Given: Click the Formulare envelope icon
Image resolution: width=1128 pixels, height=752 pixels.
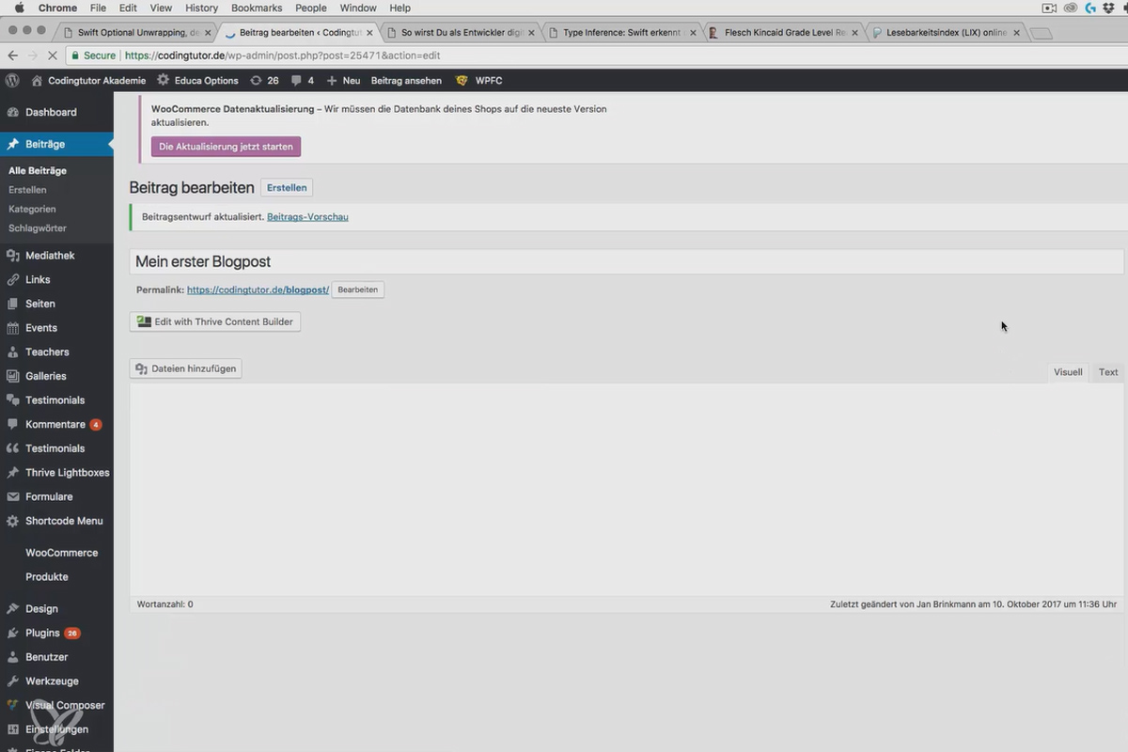Looking at the screenshot, I should (13, 497).
